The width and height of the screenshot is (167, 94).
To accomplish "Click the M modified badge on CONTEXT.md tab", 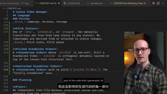I will 55,3.
